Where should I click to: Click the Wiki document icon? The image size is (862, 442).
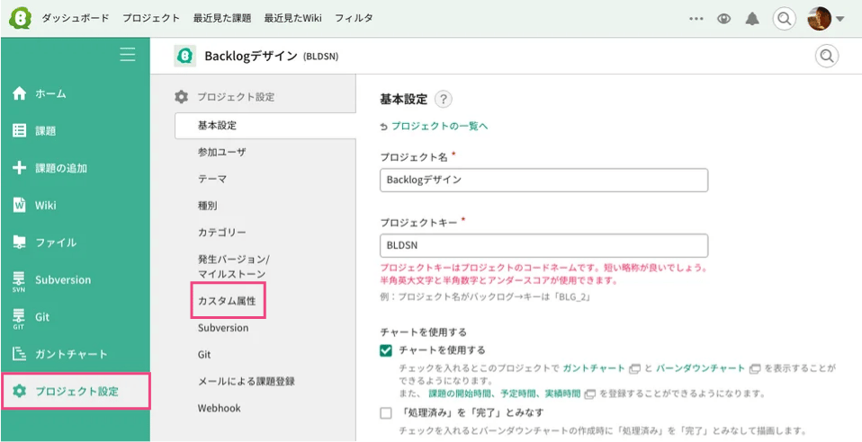19,205
